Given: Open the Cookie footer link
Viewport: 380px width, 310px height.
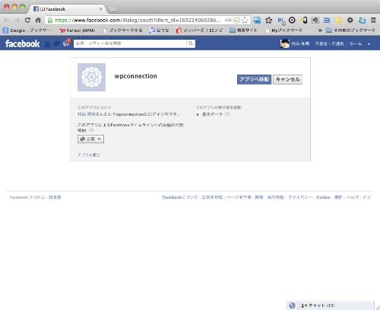Looking at the screenshot, I should coord(323,197).
